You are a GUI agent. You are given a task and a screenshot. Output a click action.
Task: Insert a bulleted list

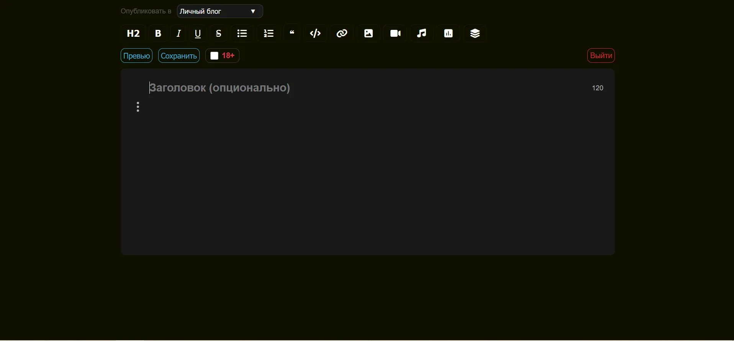point(243,34)
